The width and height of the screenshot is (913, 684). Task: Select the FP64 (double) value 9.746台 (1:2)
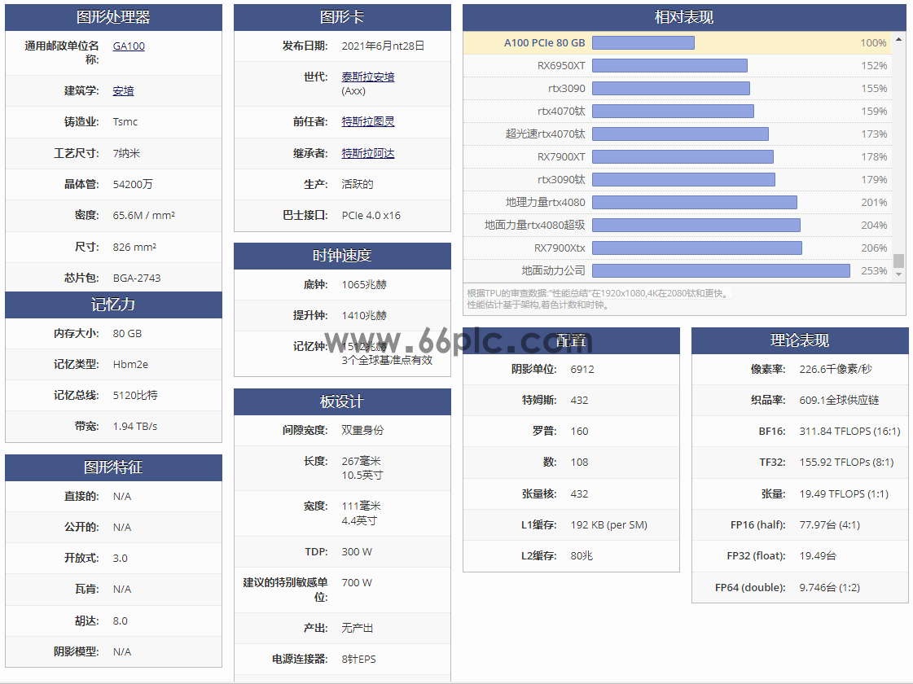coord(830,588)
